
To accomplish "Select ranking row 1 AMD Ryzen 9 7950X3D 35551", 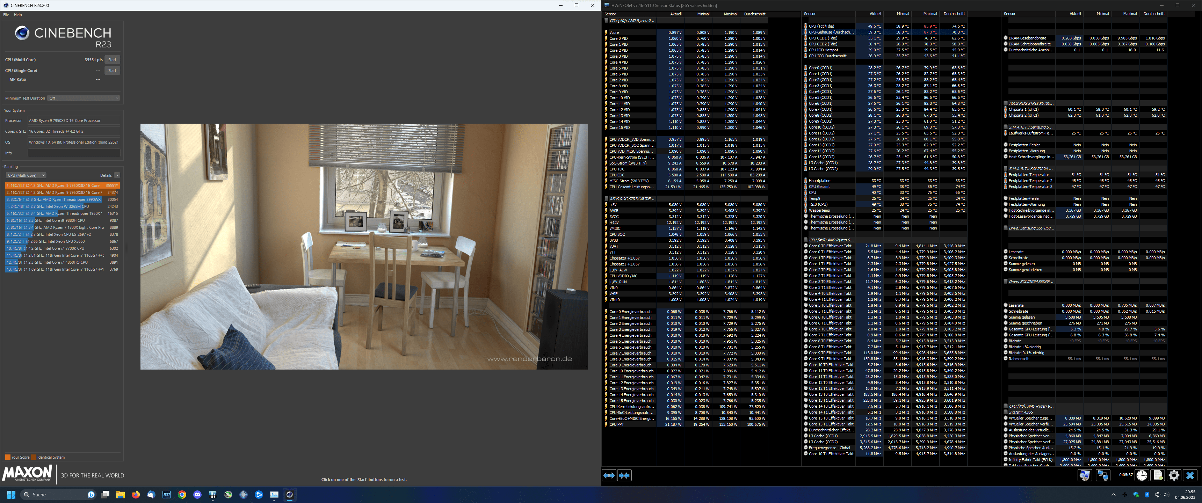I will [x=63, y=186].
